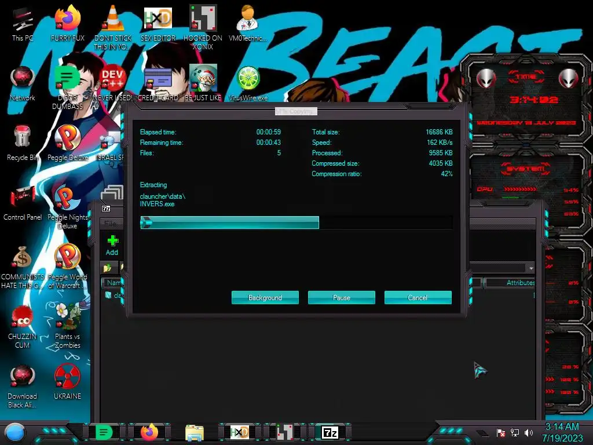Open the taskbar clock 3:14 AM
The height and width of the screenshot is (445, 593).
coord(562,432)
